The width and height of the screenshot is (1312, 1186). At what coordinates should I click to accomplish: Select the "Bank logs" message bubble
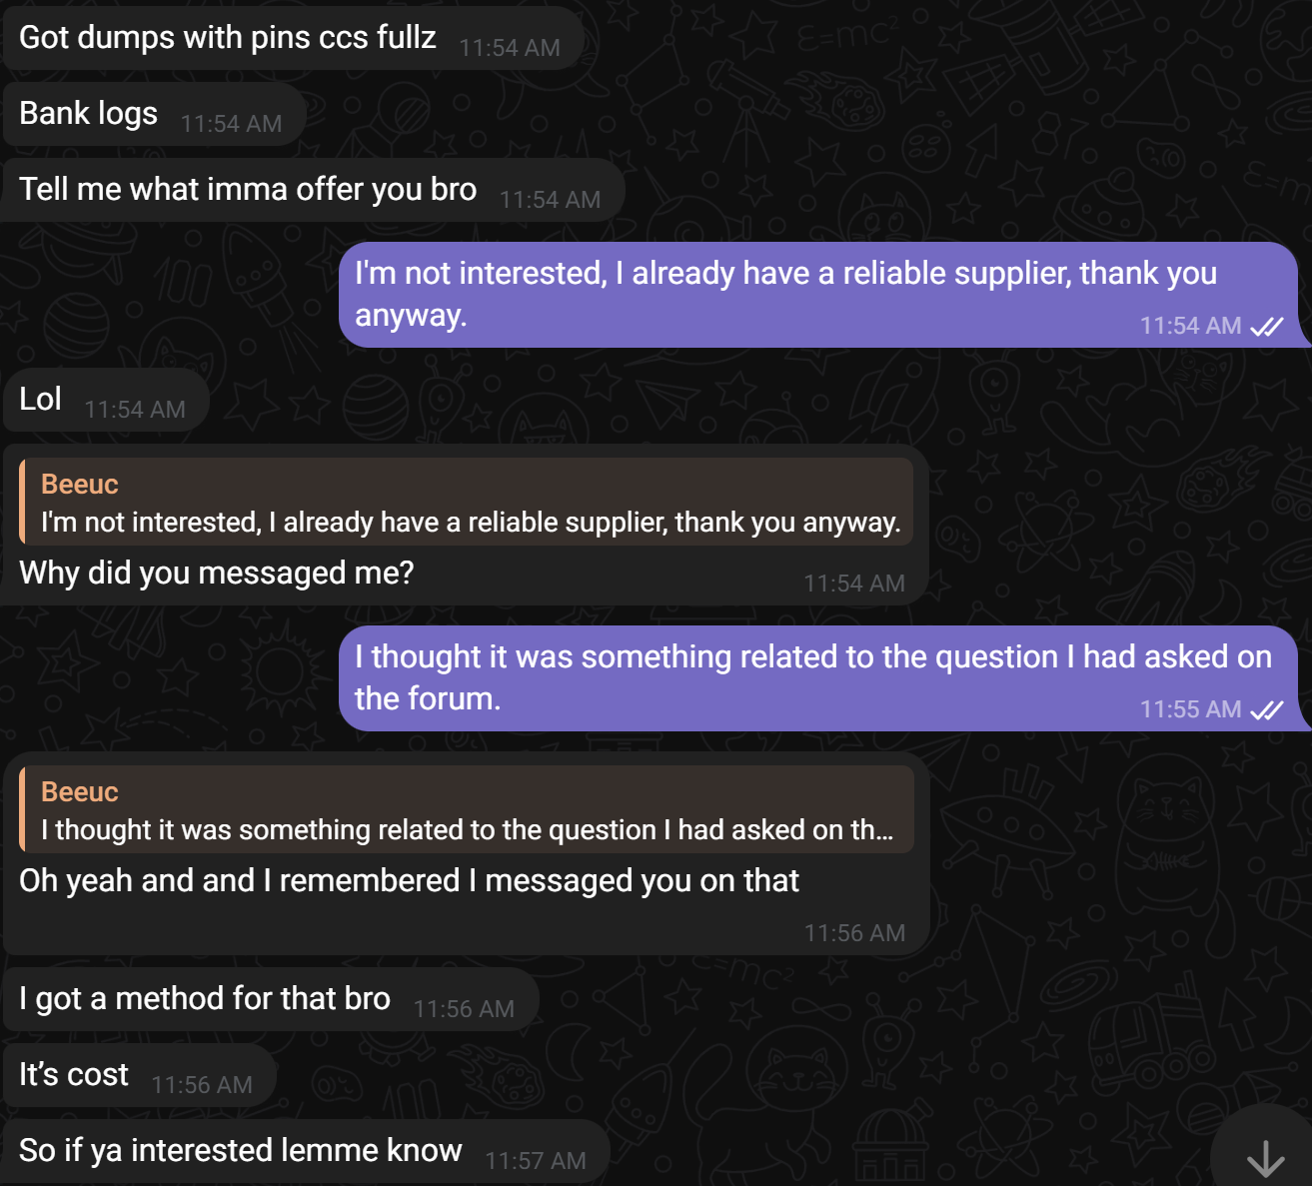pos(89,114)
